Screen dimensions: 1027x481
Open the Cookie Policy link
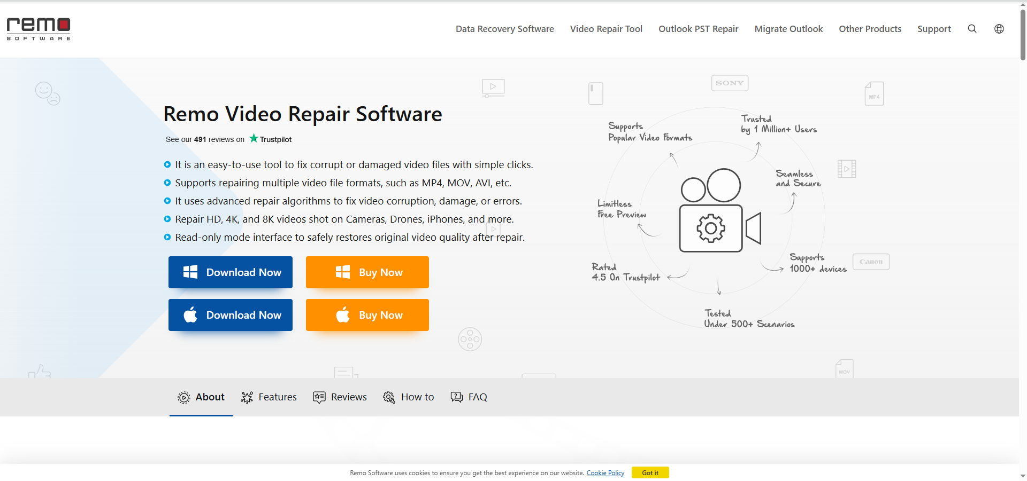605,473
